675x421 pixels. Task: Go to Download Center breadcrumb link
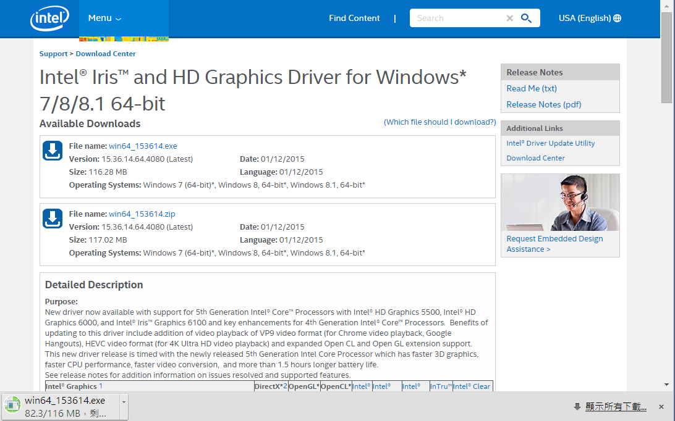[106, 54]
